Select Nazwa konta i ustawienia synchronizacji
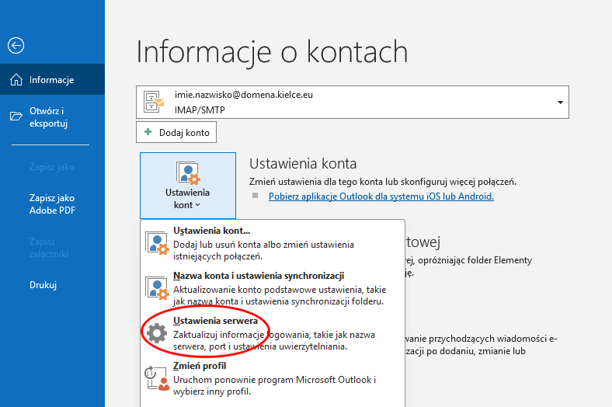The height and width of the screenshot is (407, 612). coord(273,288)
